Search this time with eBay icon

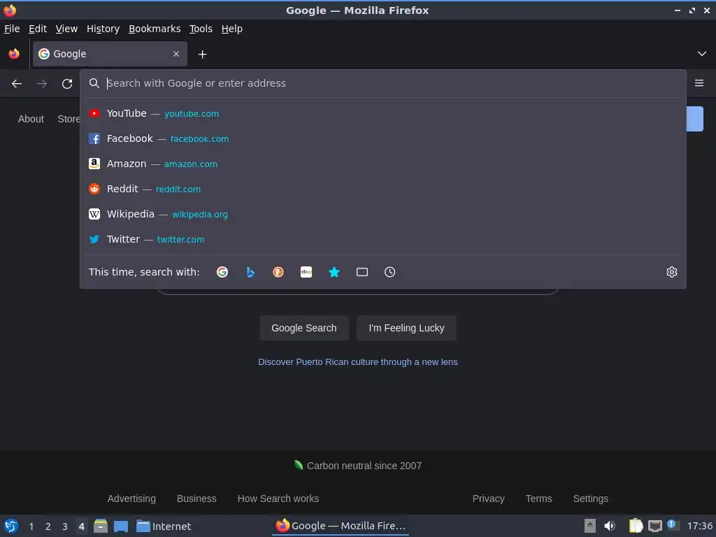tap(306, 272)
